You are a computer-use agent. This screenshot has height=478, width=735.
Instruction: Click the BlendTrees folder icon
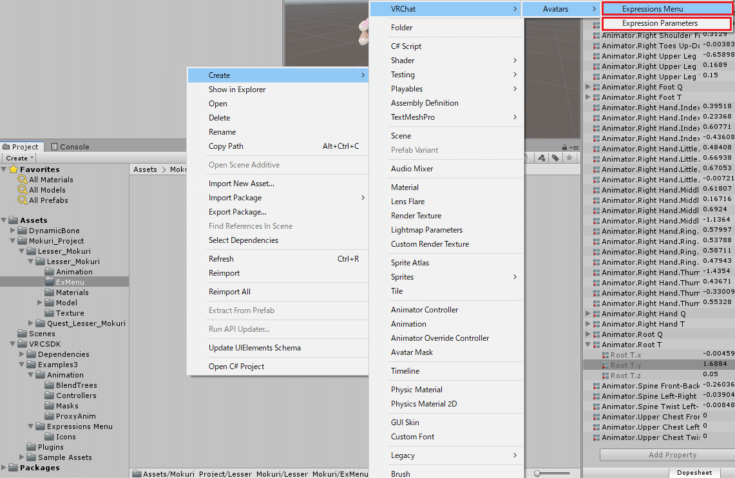49,385
